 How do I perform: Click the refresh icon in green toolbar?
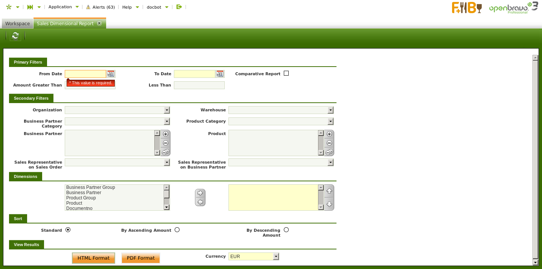[x=15, y=36]
